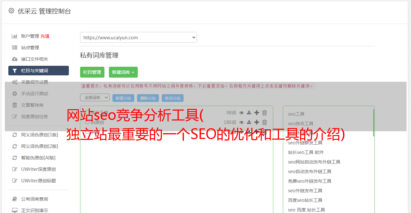Image resolution: width=411 pixels, height=213 pixels.
Task: Select keyword 'seo外链群发工具'
Action: coord(305,143)
